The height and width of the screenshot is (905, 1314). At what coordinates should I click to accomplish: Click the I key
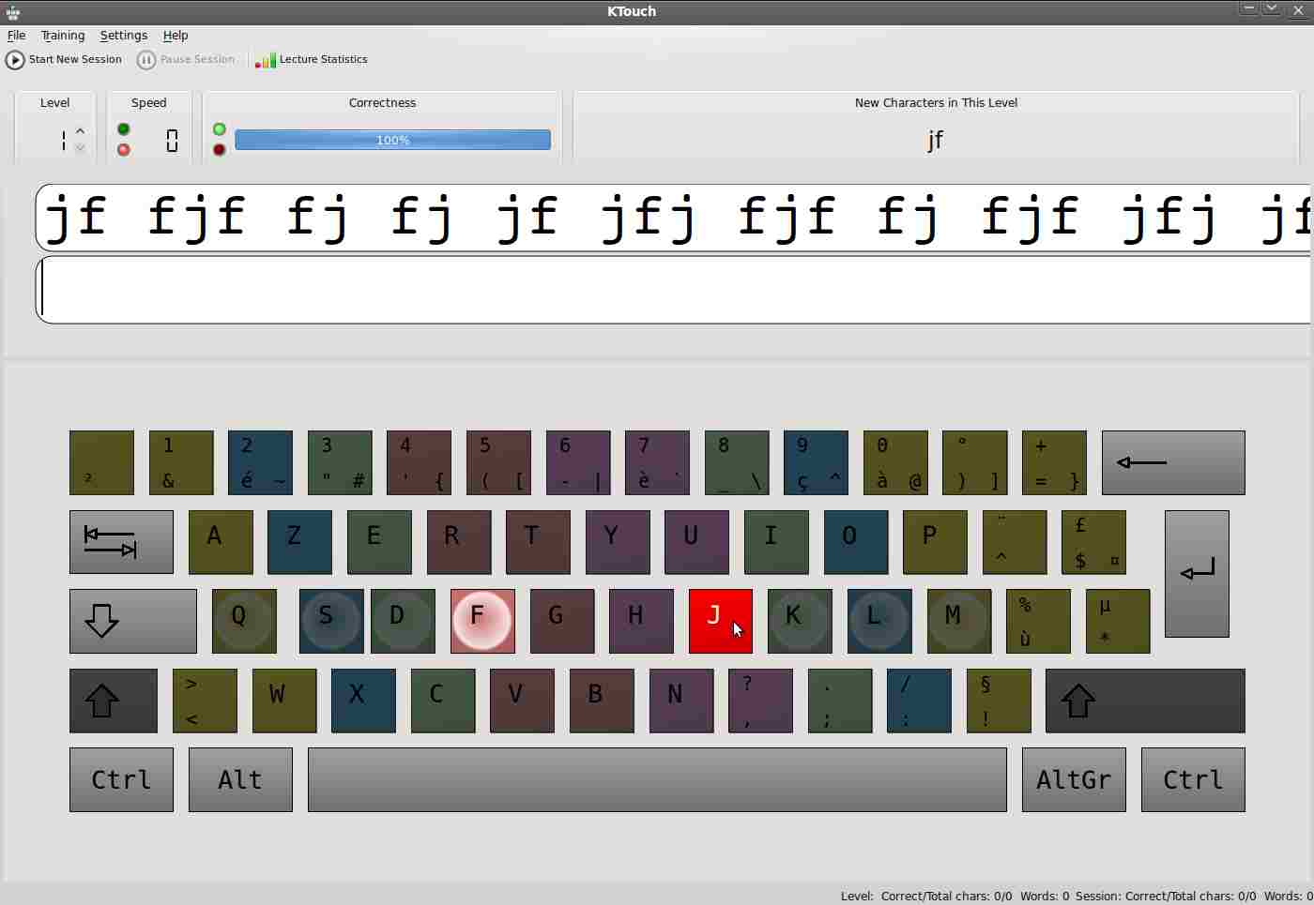(776, 542)
